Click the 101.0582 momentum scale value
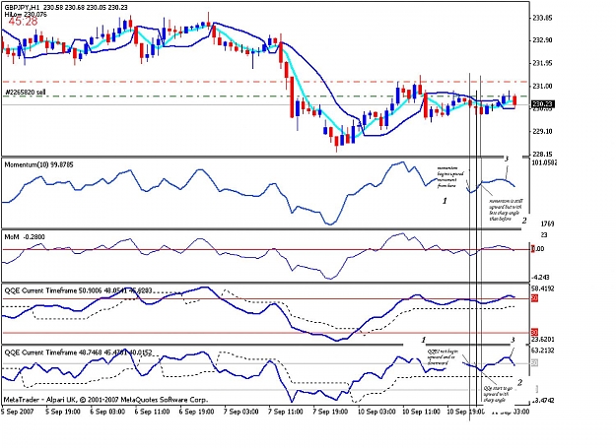This screenshot has height=448, width=616. click(x=544, y=162)
